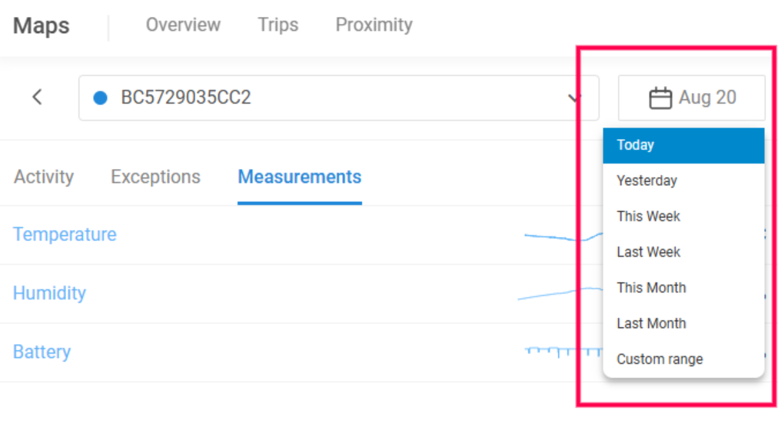Choose This Month range
Viewport: 778px width, 427px height.
683,288
